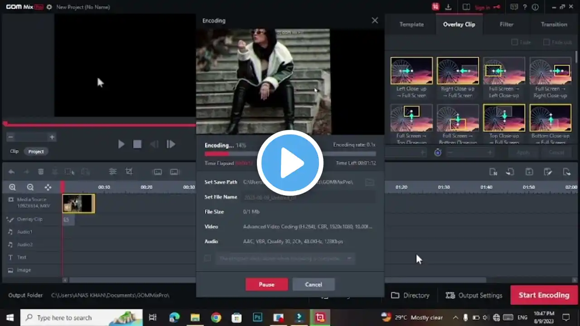Expand the after-encoding action dropdown
580x326 pixels.
(x=349, y=259)
